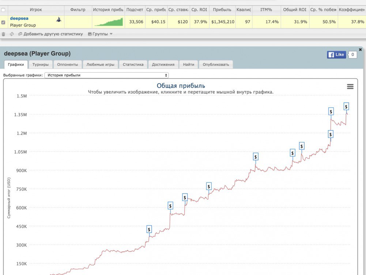Go to the Достижения tab

tap(163, 65)
